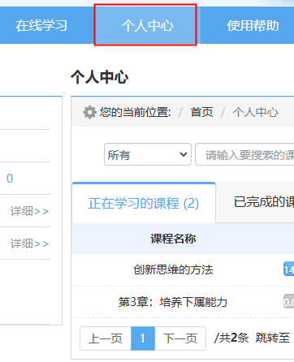This screenshot has height=362, width=294.
Task: Switch to 正在学习的课程 (2) tab
Action: point(144,203)
